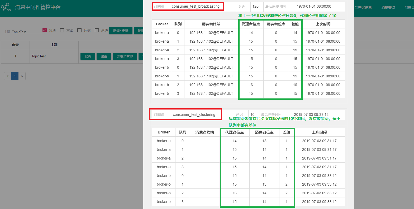Click broker-b cell in broadcasting queue 2 row

[x=162, y=85]
